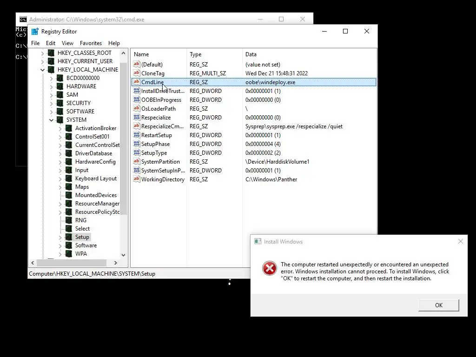Click the InstallDriveTrust DWORD icon
This screenshot has height=357, width=476.
[137, 91]
